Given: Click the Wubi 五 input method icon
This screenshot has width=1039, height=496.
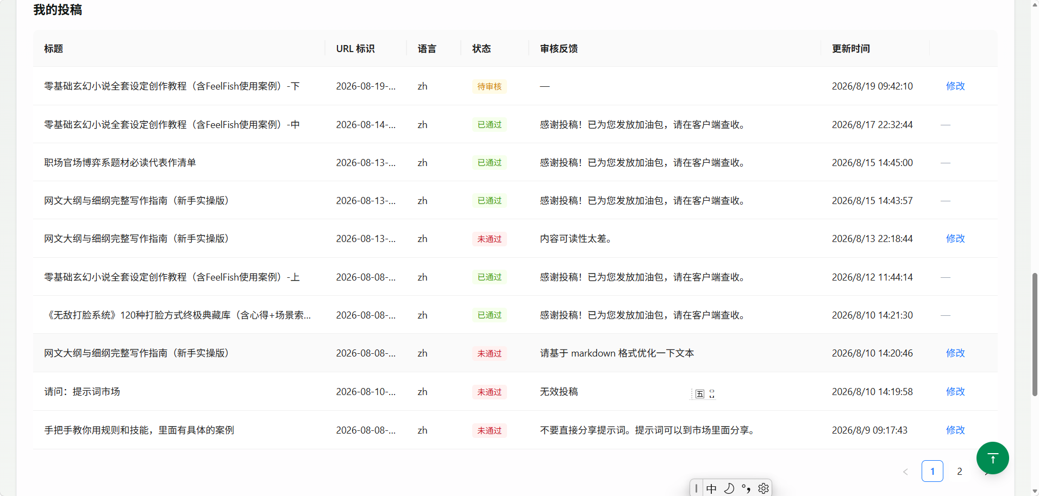Looking at the screenshot, I should point(700,394).
